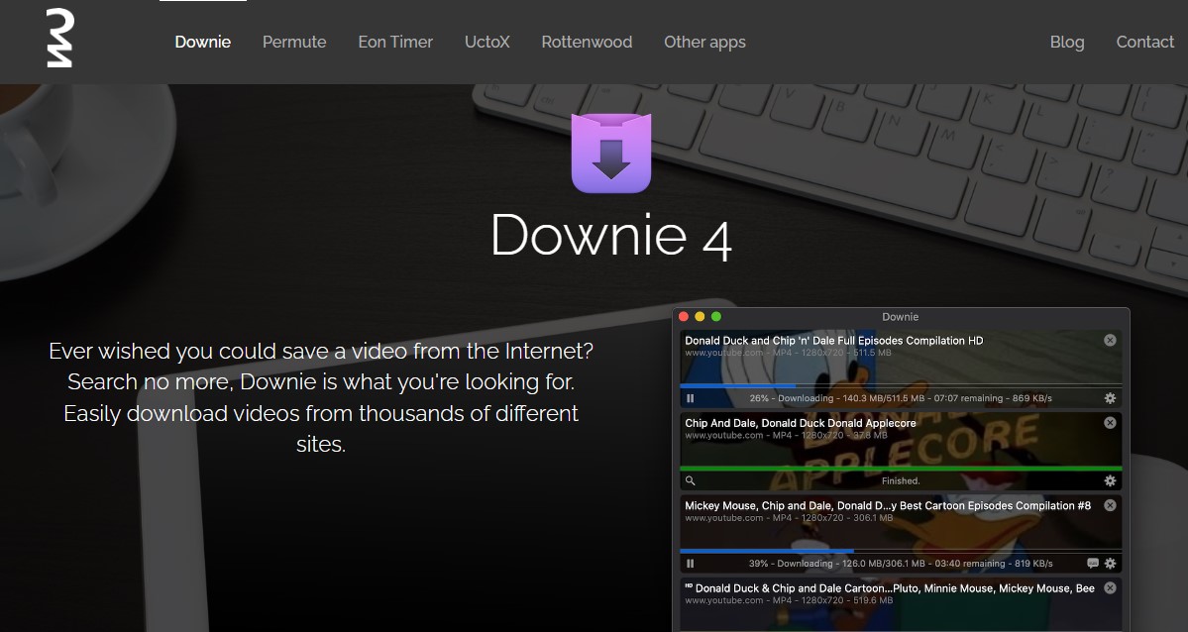The image size is (1188, 632).
Task: Reveal the finished Applecore file with the magnifier
Action: pos(691,480)
